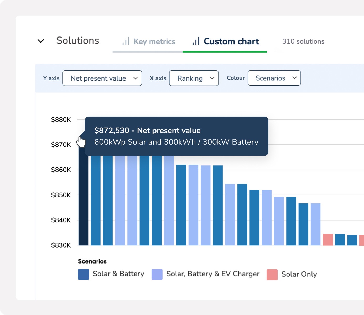The width and height of the screenshot is (364, 315).
Task: Open the X axis Ranking dropdown
Action: (x=194, y=78)
